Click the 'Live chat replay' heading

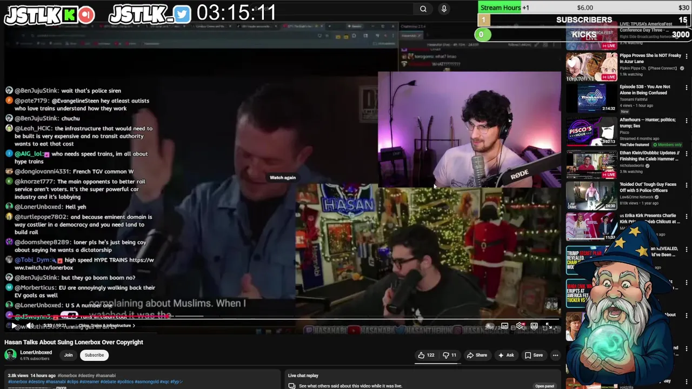303,375
